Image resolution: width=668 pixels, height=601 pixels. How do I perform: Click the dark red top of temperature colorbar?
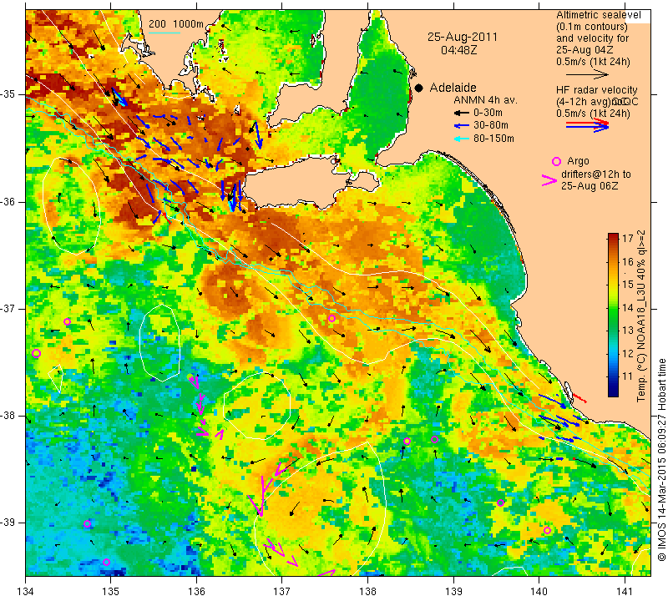[x=613, y=237]
